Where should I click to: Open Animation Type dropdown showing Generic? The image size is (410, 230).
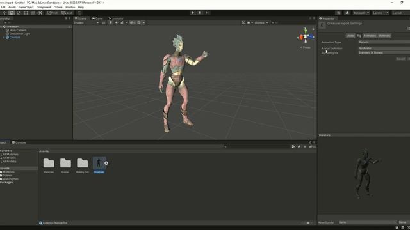384,42
